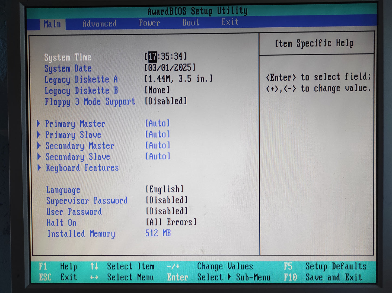This screenshot has height=293, width=392.
Task: Click the left-right arrows Select Menu icon
Action: [x=94, y=277]
